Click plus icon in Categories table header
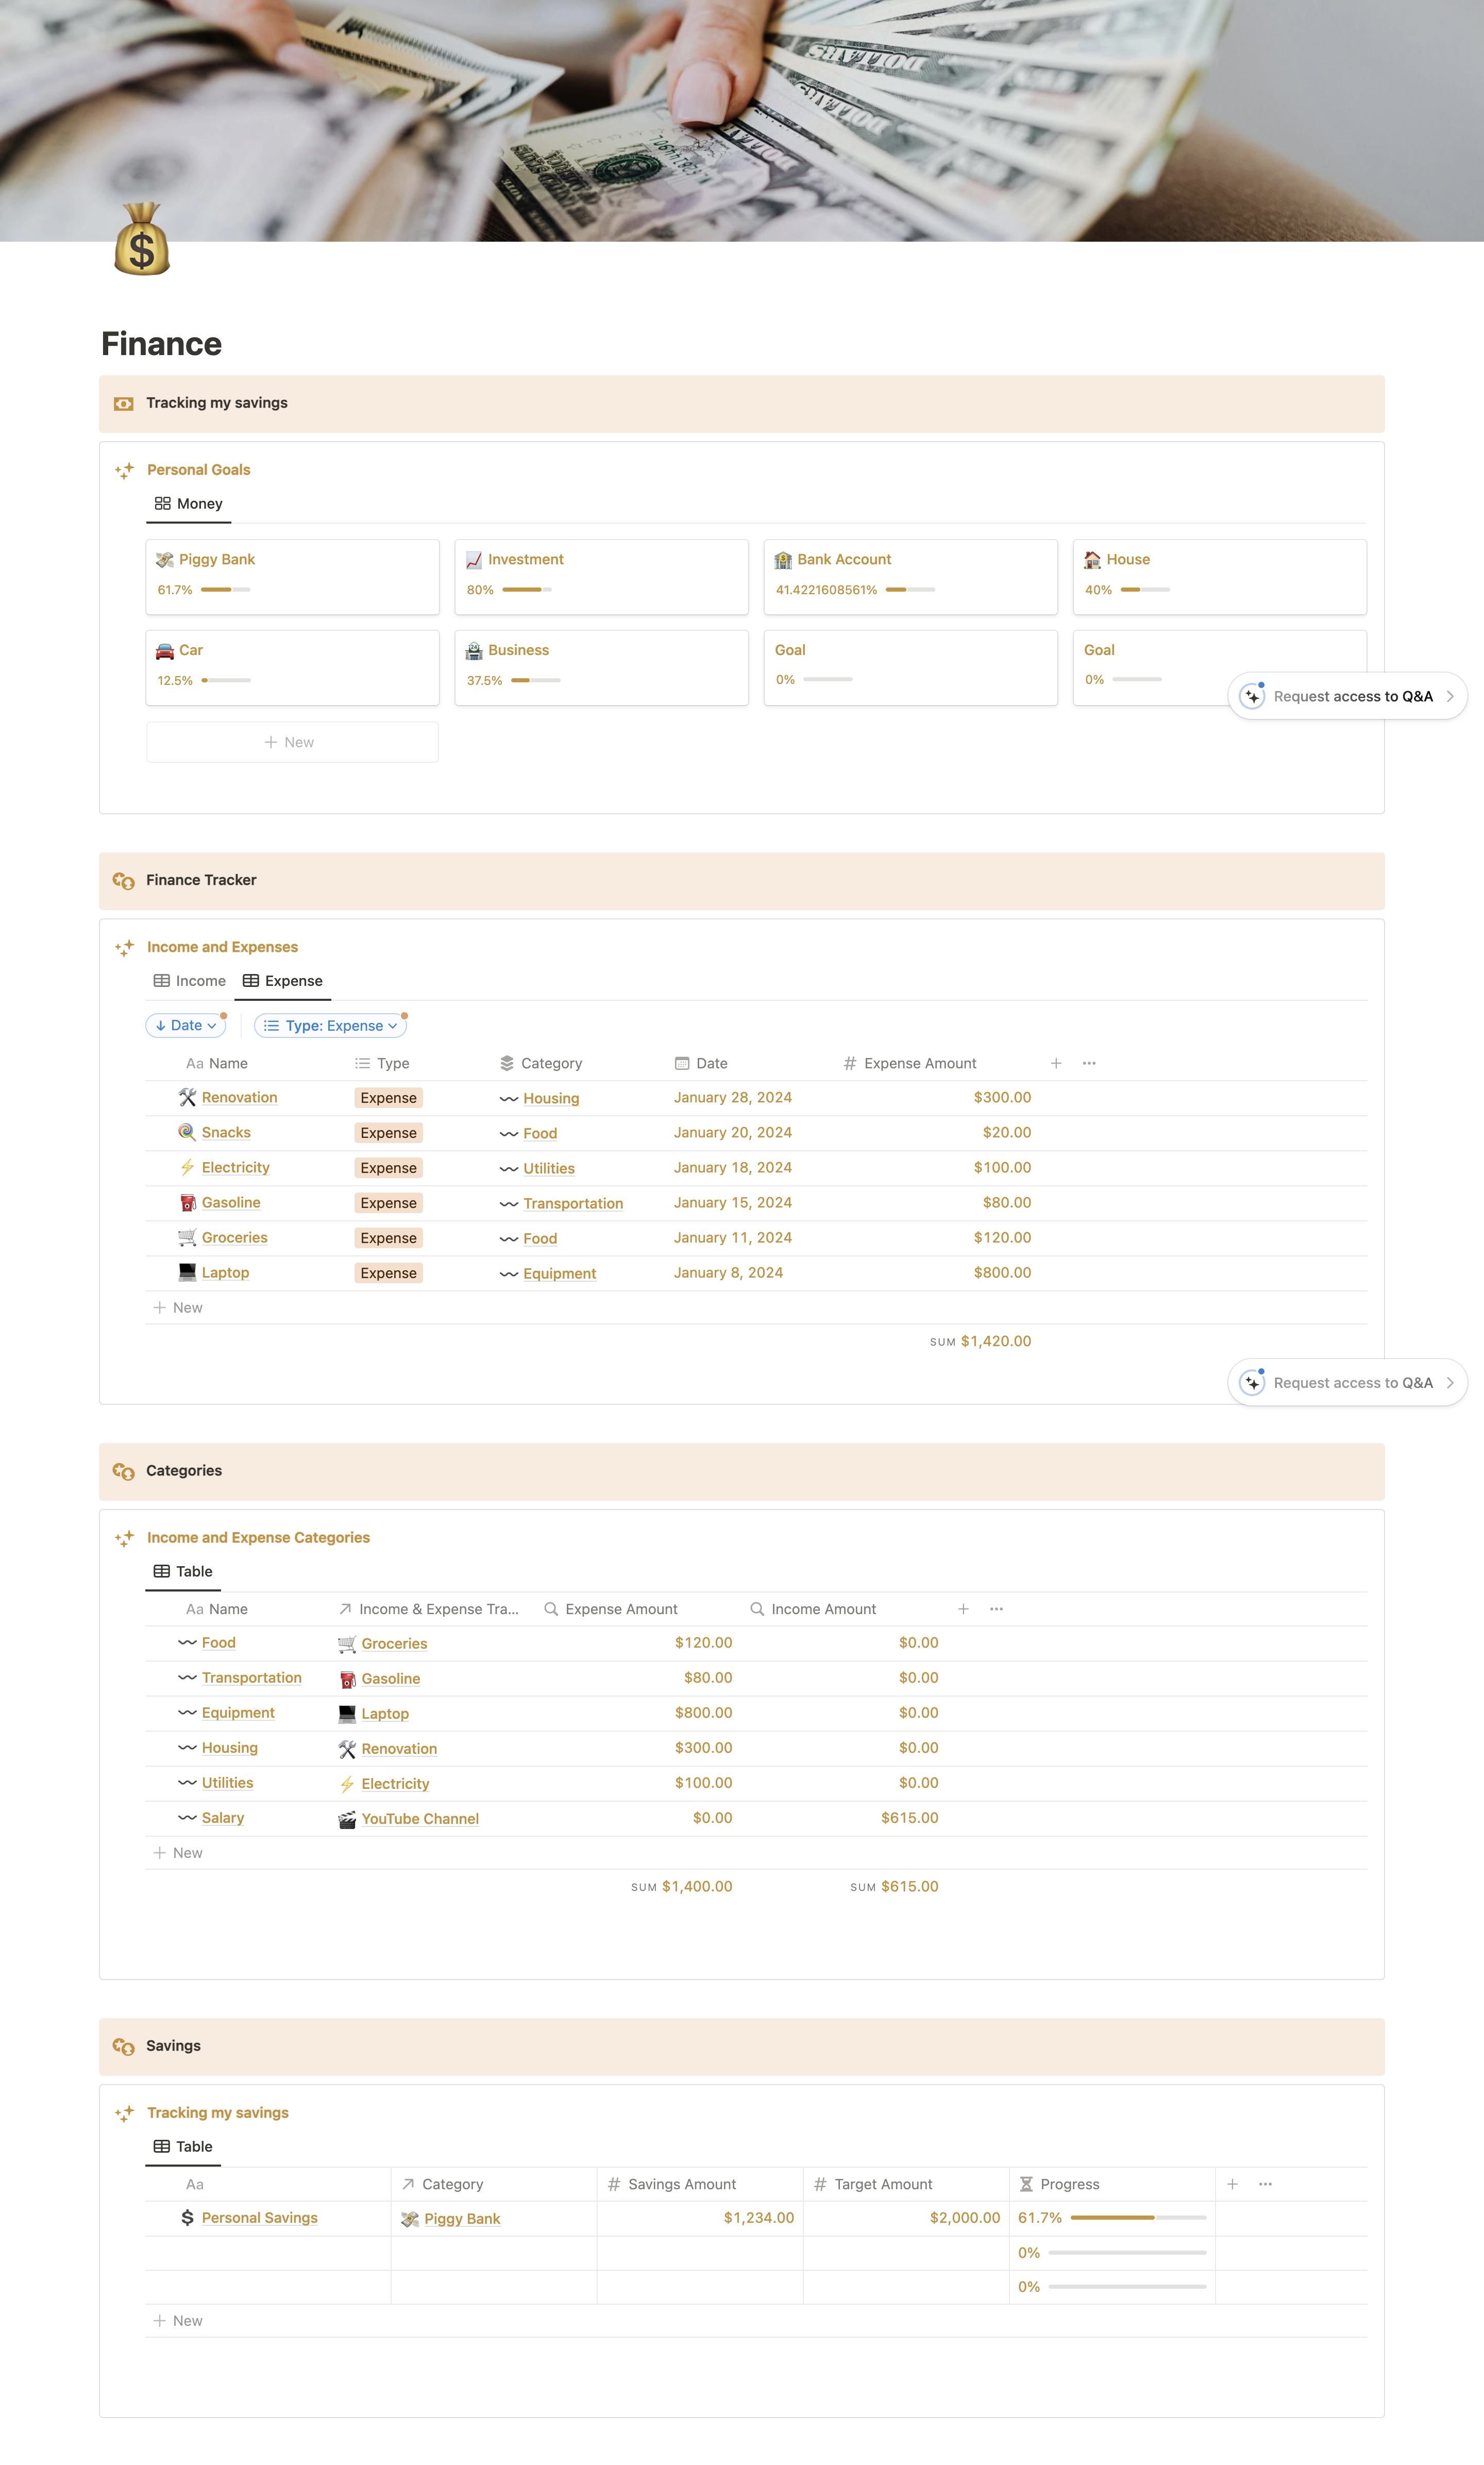This screenshot has height=2465, width=1484. click(963, 1609)
